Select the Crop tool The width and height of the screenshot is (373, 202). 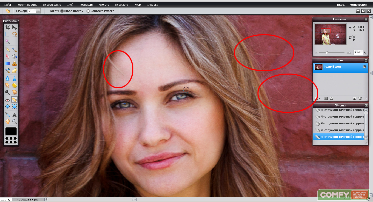click(8, 27)
